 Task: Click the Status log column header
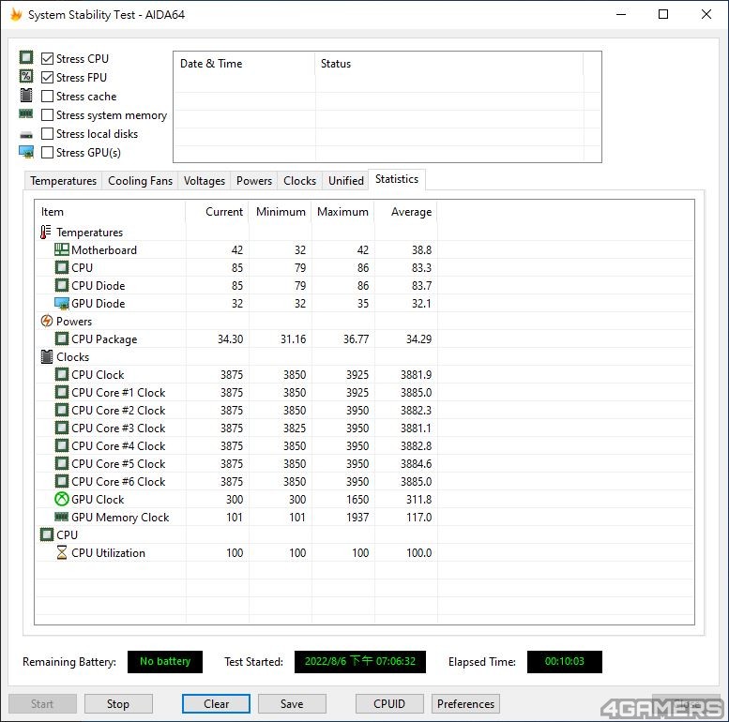click(x=449, y=64)
